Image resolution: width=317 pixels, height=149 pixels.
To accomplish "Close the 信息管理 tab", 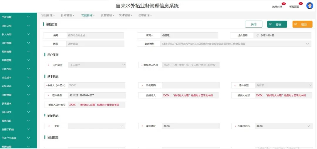I will point(151,15).
